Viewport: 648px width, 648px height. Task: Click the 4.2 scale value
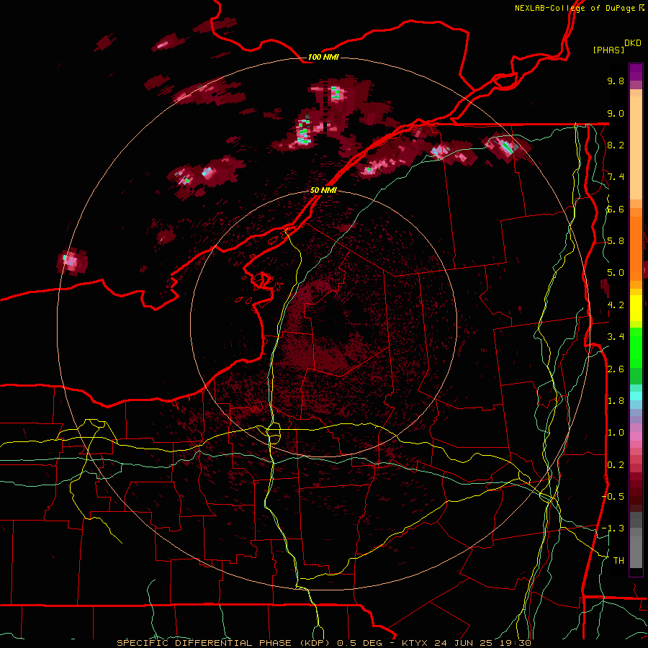616,305
